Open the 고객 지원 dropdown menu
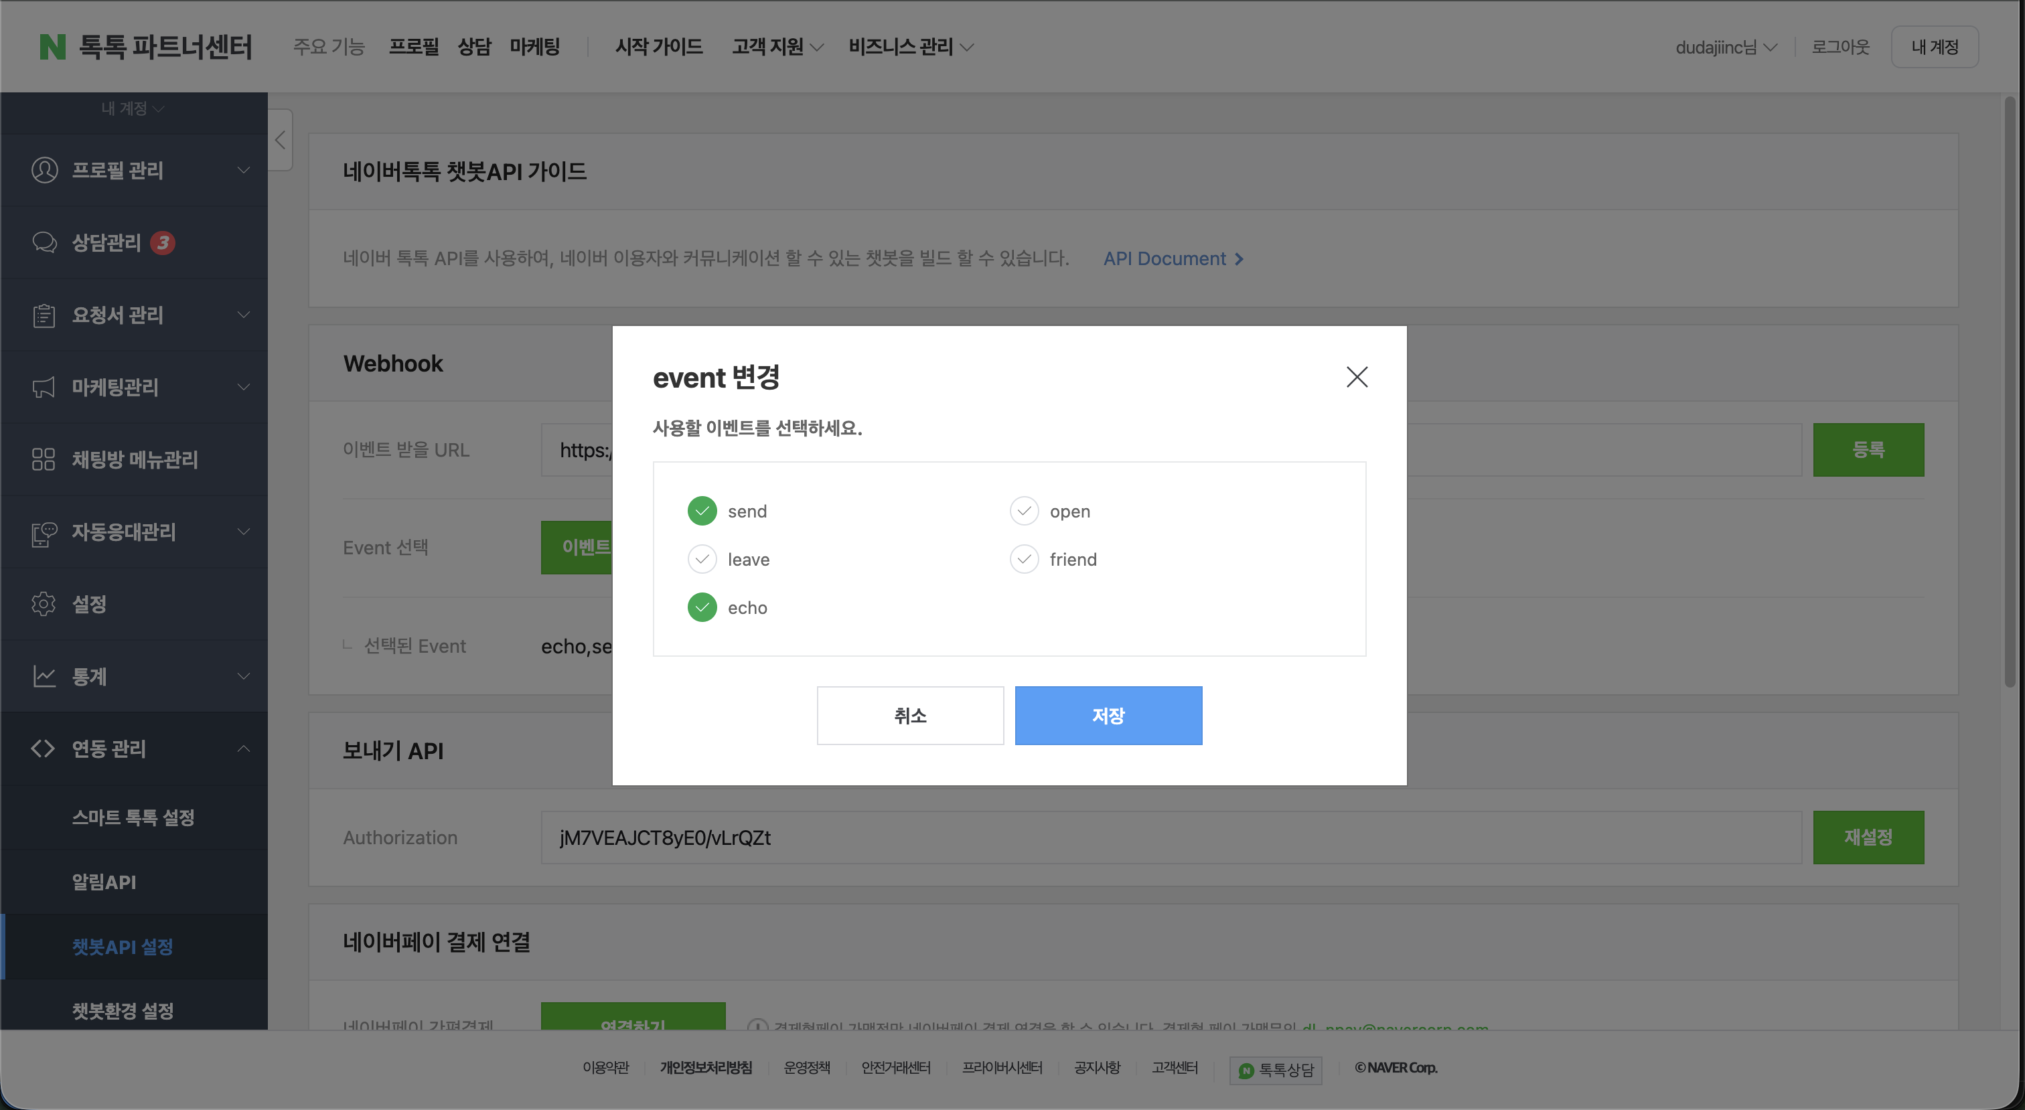The height and width of the screenshot is (1110, 2025). point(777,47)
